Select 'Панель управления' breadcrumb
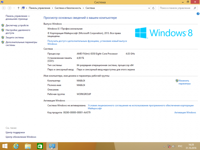 [39, 8]
